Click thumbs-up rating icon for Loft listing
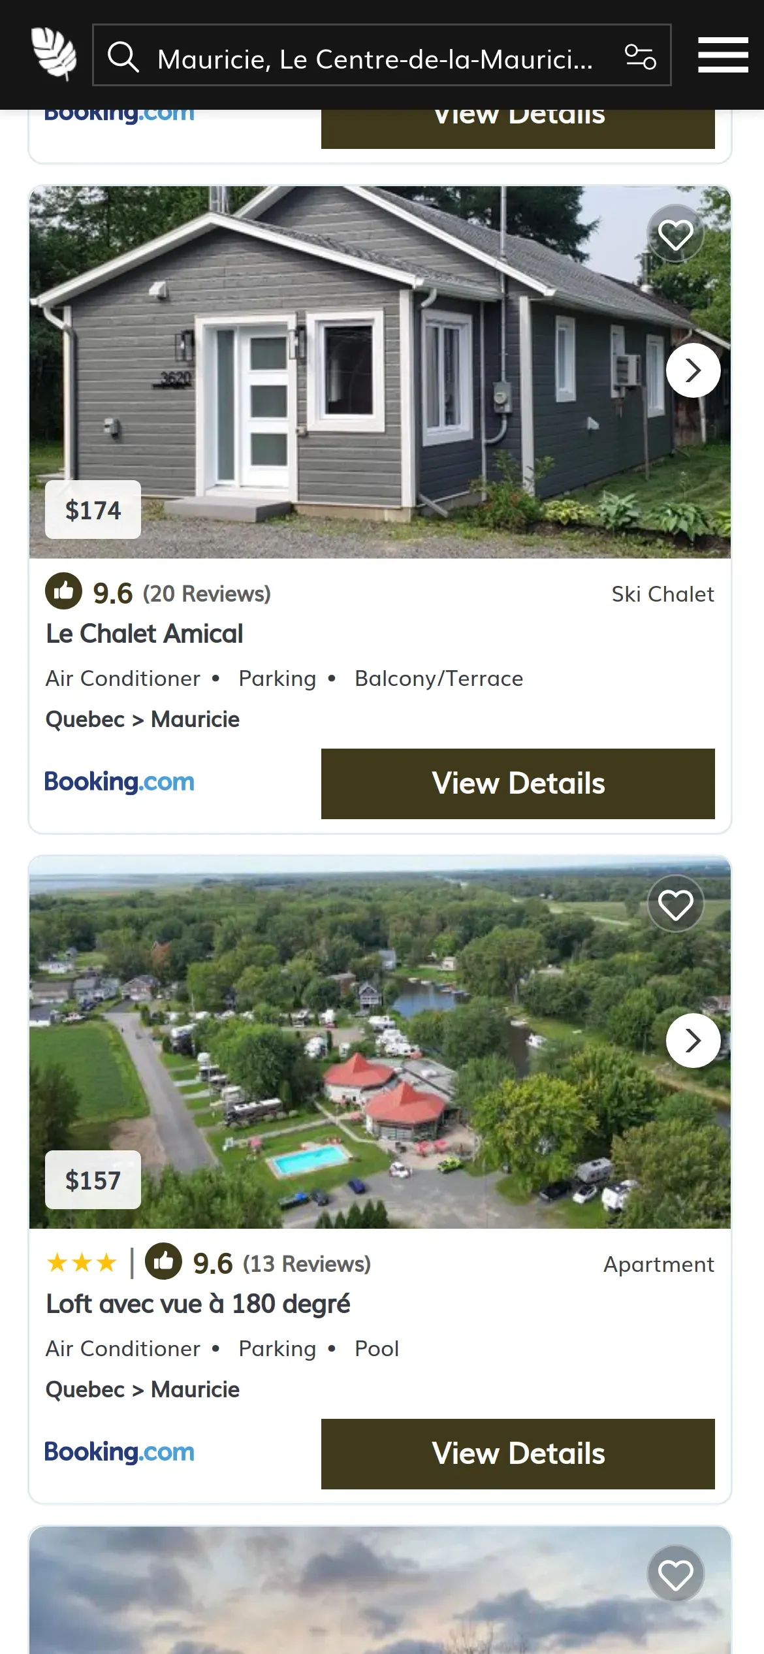The image size is (764, 1654). (x=163, y=1261)
